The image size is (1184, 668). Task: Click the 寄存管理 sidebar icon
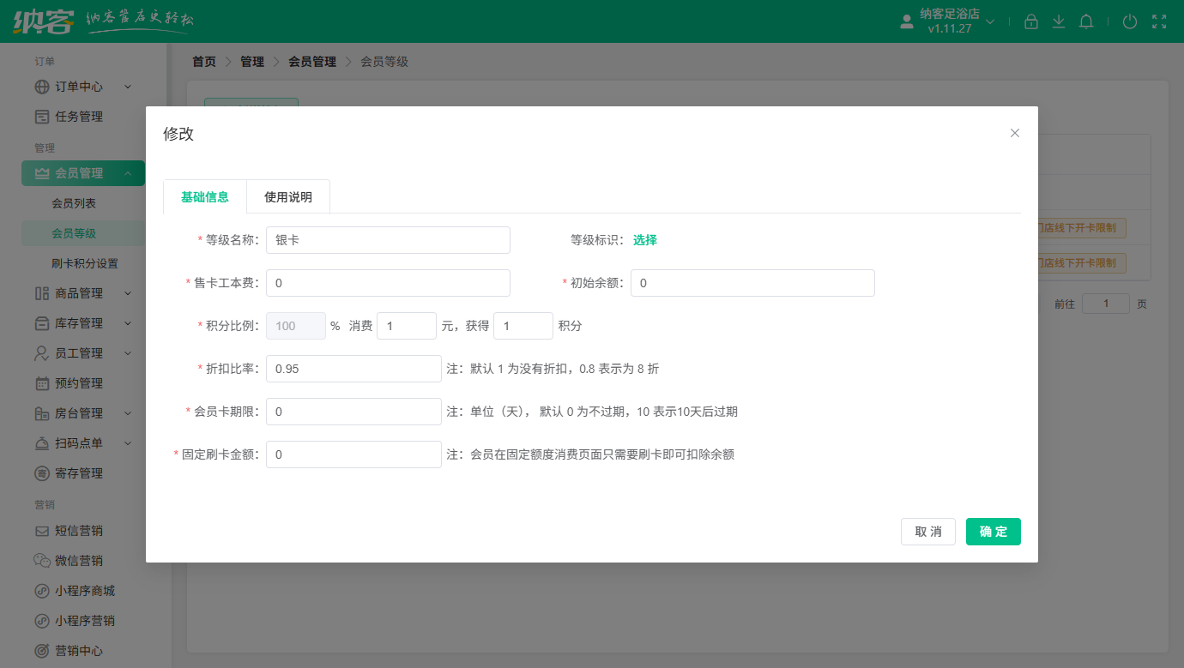tap(42, 473)
